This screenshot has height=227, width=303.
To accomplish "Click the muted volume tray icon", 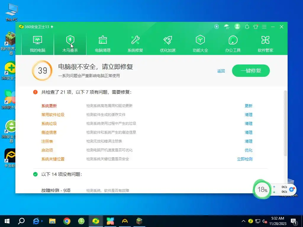I will 265,221.
